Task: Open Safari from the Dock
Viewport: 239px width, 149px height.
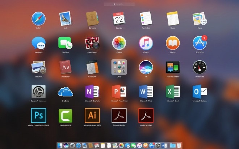Action: pyautogui.click(x=78, y=145)
